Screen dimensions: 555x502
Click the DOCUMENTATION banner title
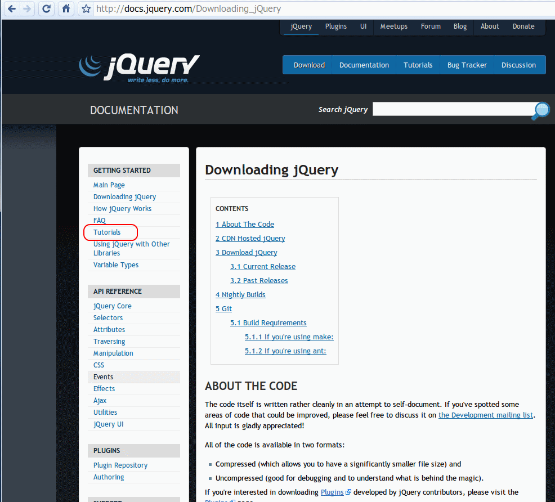(134, 110)
